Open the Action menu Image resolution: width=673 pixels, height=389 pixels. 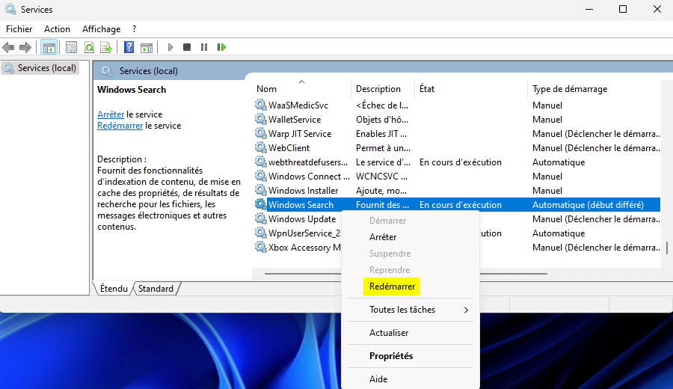(57, 28)
